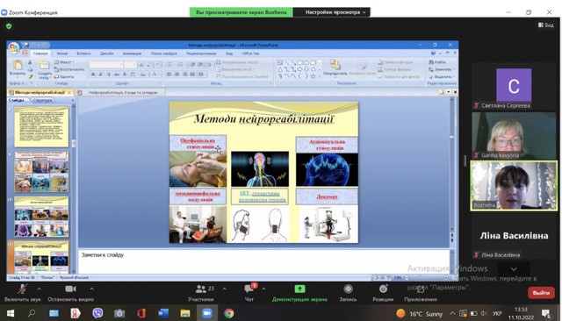The image size is (562, 321).
Task: Toggle camera with Остановить видео
Action: pos(70,293)
